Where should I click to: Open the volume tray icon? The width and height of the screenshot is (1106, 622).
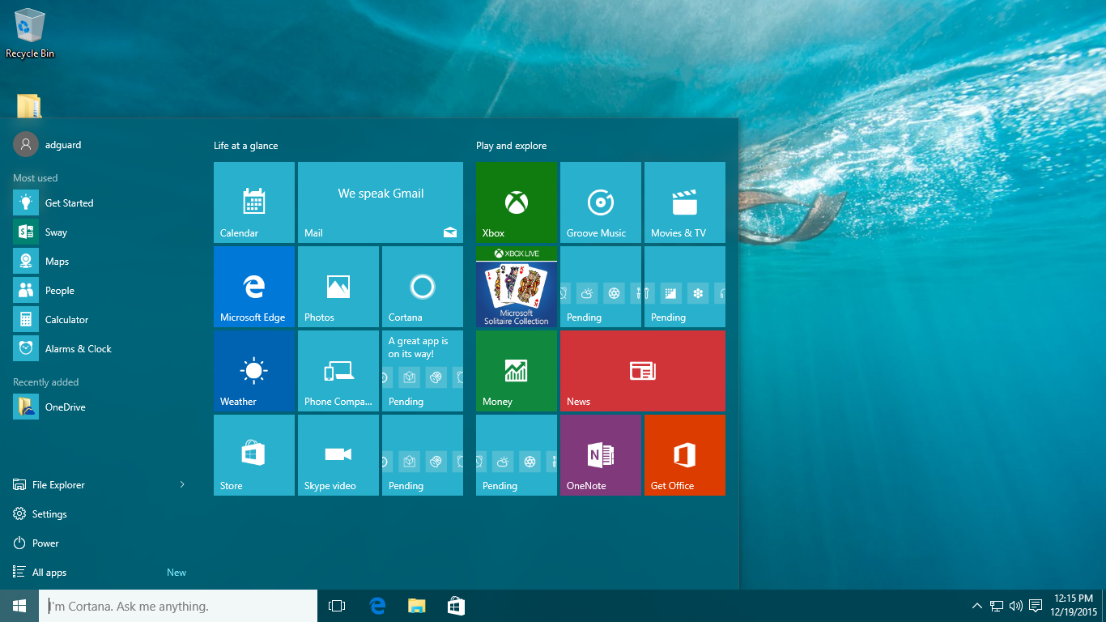pyautogui.click(x=1016, y=606)
